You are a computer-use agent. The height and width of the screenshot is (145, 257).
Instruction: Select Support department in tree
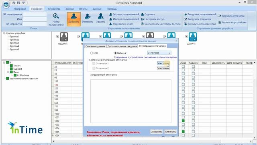tap(18, 69)
